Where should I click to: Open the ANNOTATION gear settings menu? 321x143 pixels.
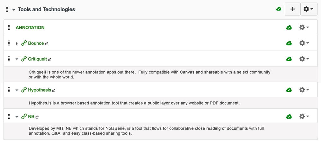304,28
